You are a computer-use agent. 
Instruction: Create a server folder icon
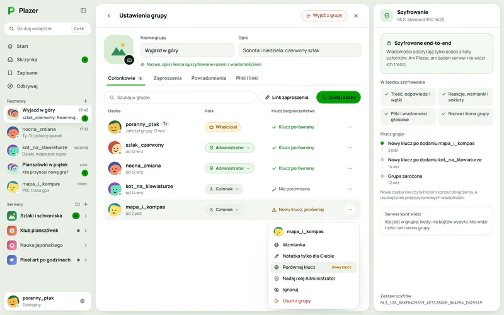(x=77, y=204)
